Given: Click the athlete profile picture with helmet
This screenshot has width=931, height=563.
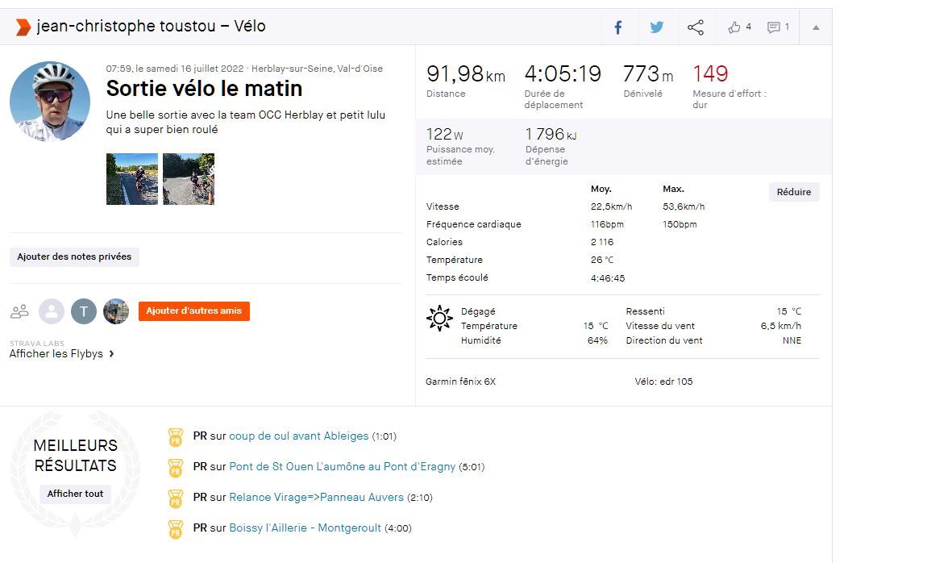Looking at the screenshot, I should (x=50, y=102).
